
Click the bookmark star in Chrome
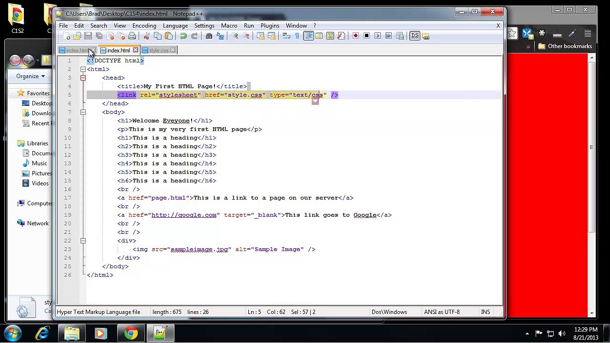pos(512,33)
